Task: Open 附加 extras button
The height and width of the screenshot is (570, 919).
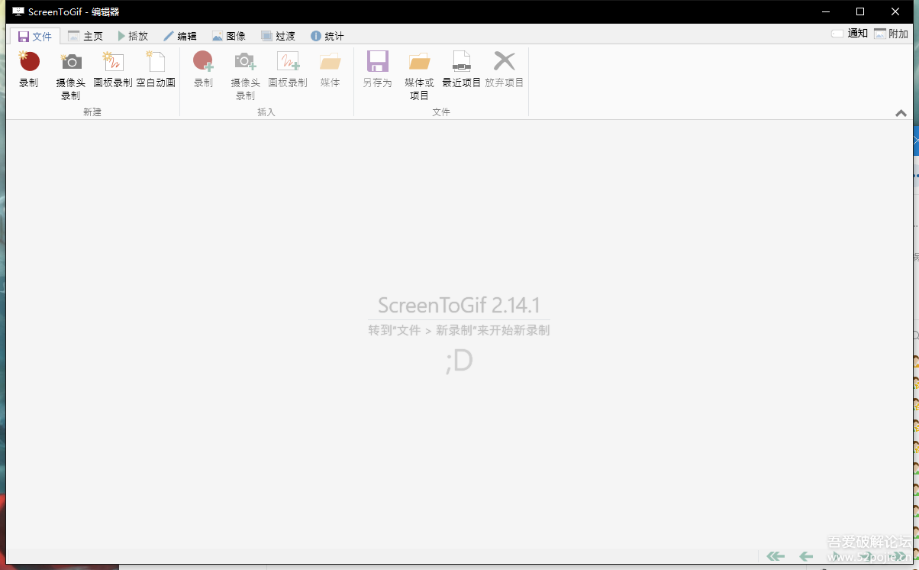Action: 892,34
